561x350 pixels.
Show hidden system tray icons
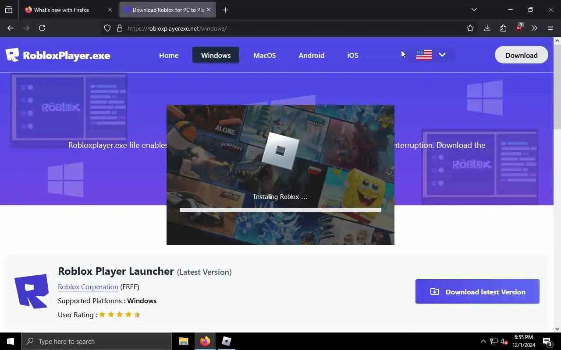click(x=483, y=341)
